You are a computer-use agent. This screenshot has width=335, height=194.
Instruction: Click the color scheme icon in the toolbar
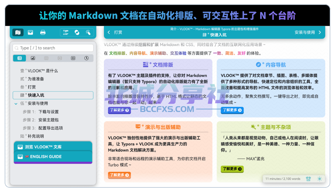[x=77, y=32]
